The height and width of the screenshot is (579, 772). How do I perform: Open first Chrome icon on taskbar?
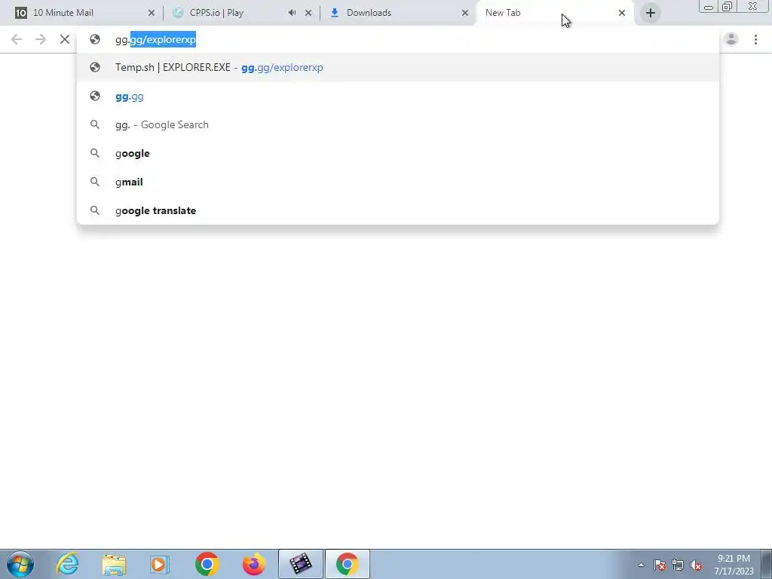pos(207,564)
